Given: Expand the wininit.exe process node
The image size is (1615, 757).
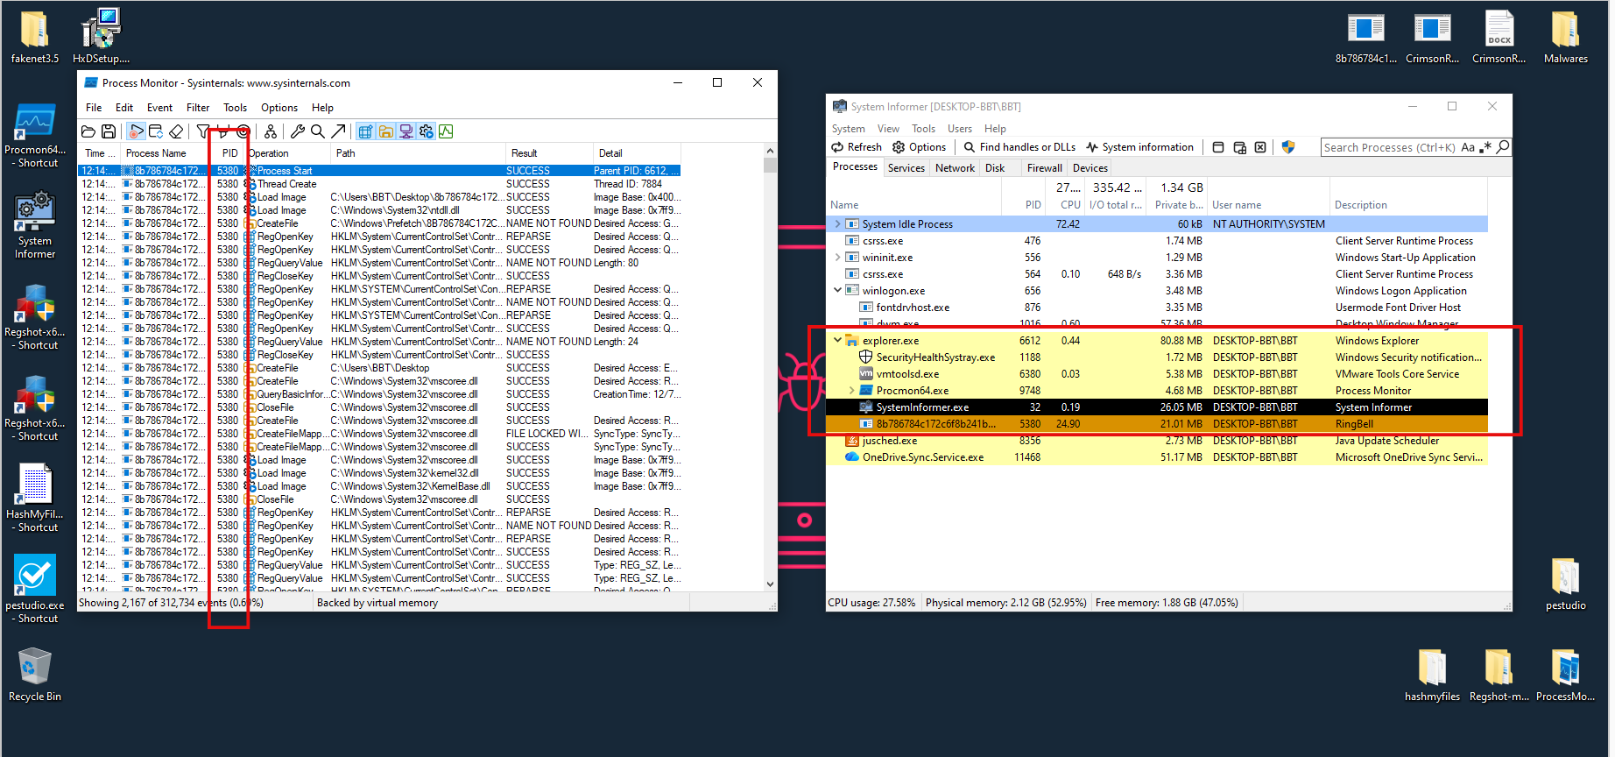Looking at the screenshot, I should coord(837,258).
